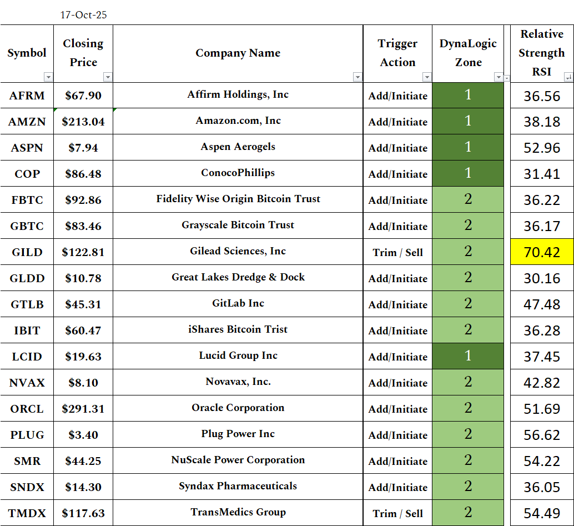Select the GTLB symbol cell
Screen dimensions: 574x526
pos(27,304)
